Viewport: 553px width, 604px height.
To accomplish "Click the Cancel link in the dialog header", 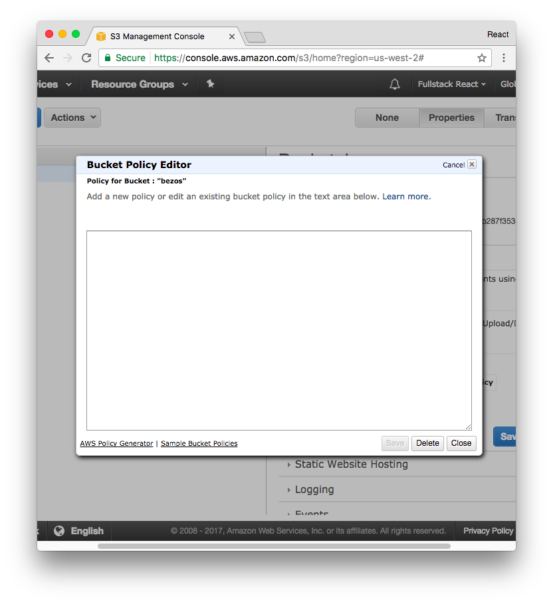I will coord(453,165).
